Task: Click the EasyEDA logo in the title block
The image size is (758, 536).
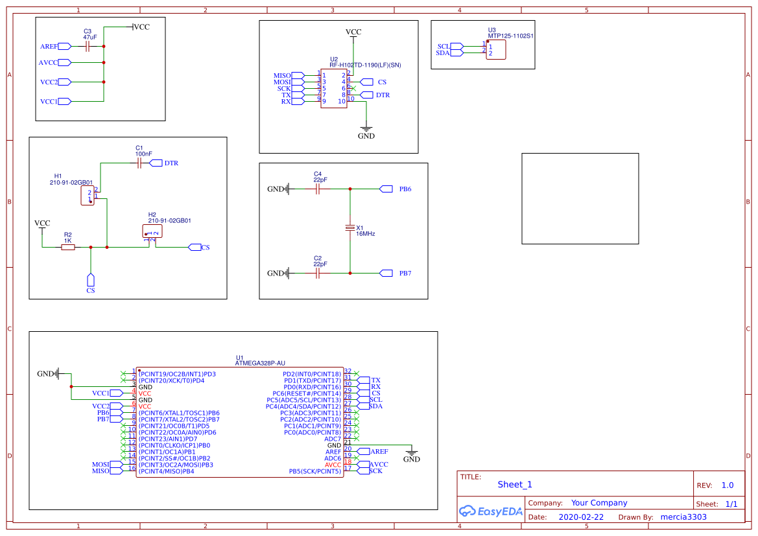Action: click(x=491, y=511)
